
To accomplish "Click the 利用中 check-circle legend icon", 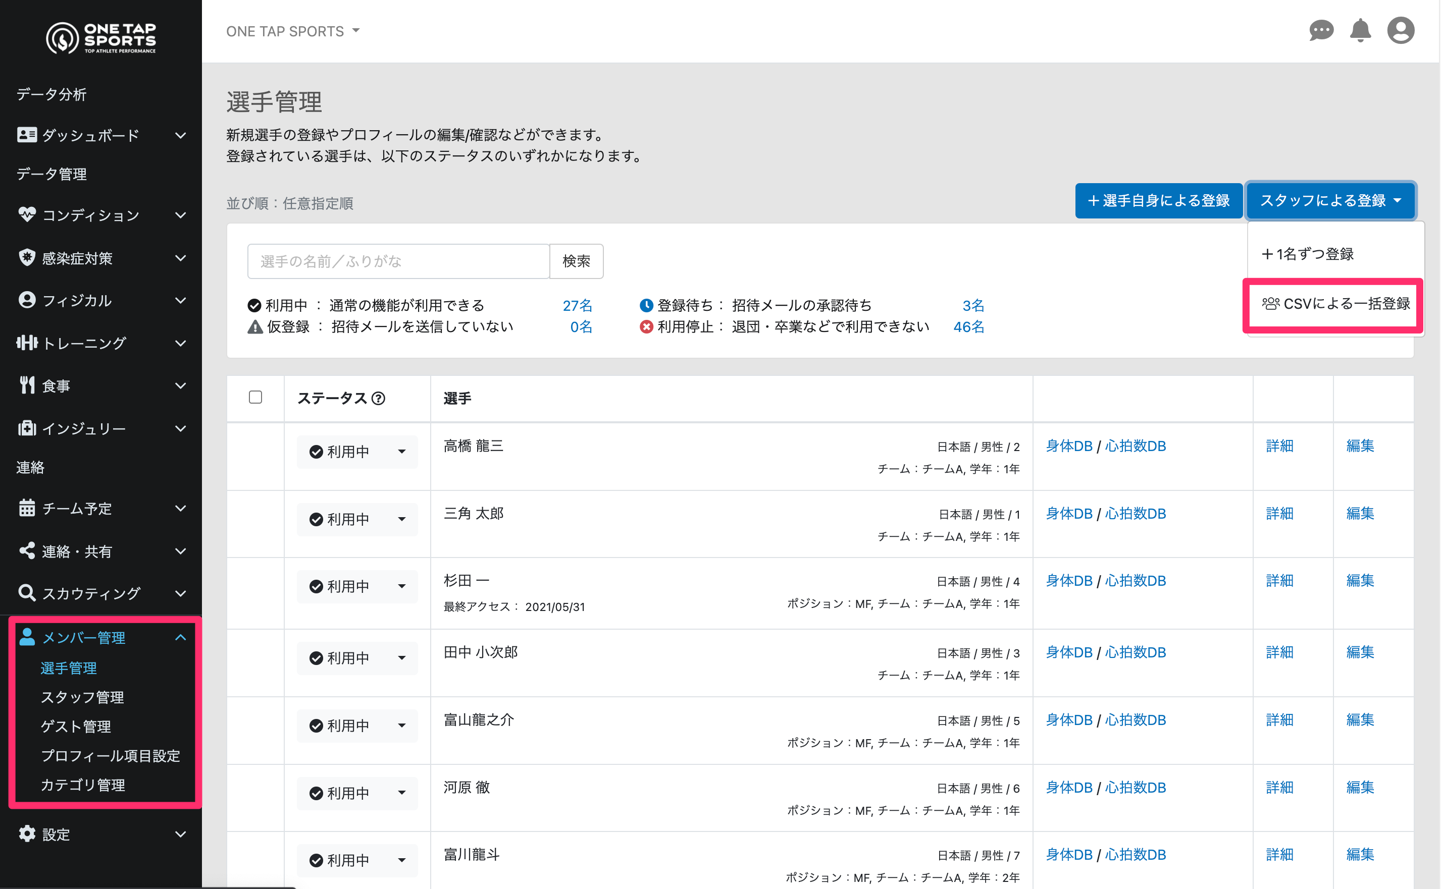I will [254, 306].
